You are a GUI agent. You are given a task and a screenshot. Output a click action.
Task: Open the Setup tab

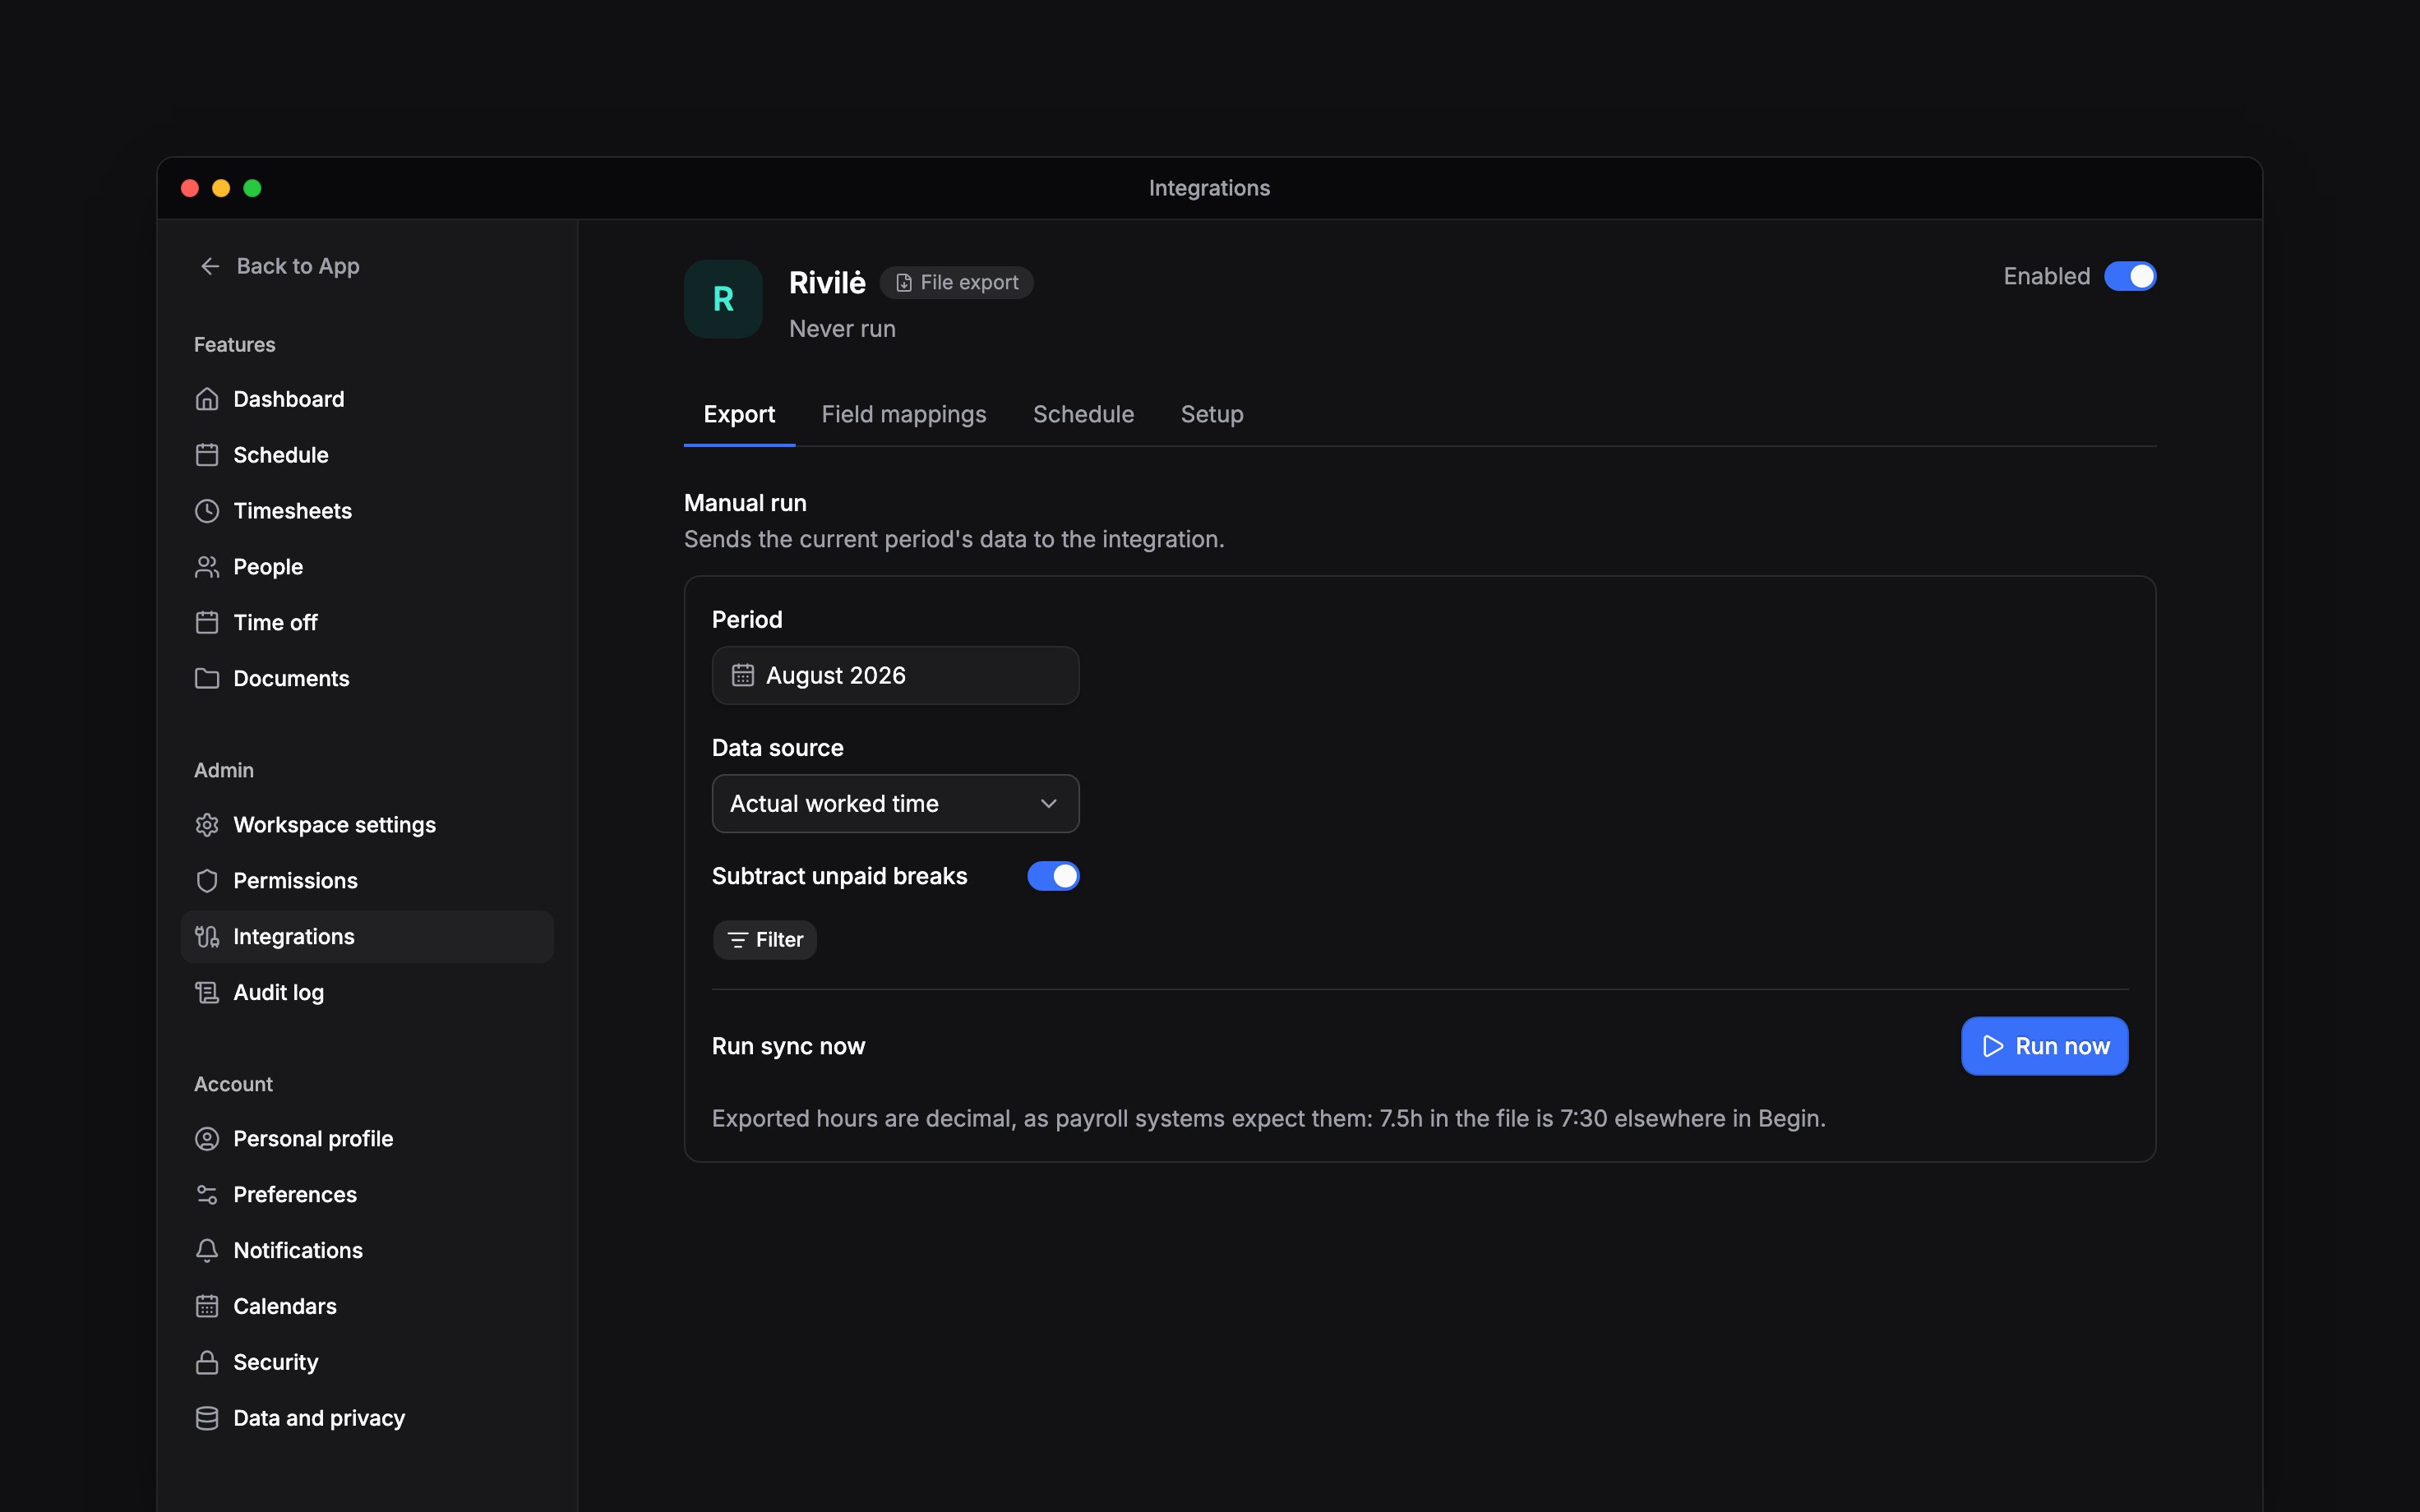[x=1212, y=414]
